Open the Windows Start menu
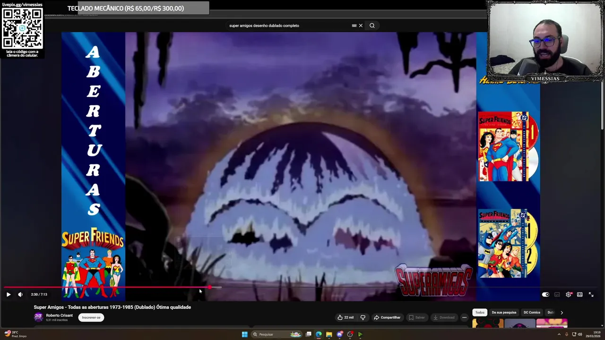The height and width of the screenshot is (340, 605). pos(244,334)
